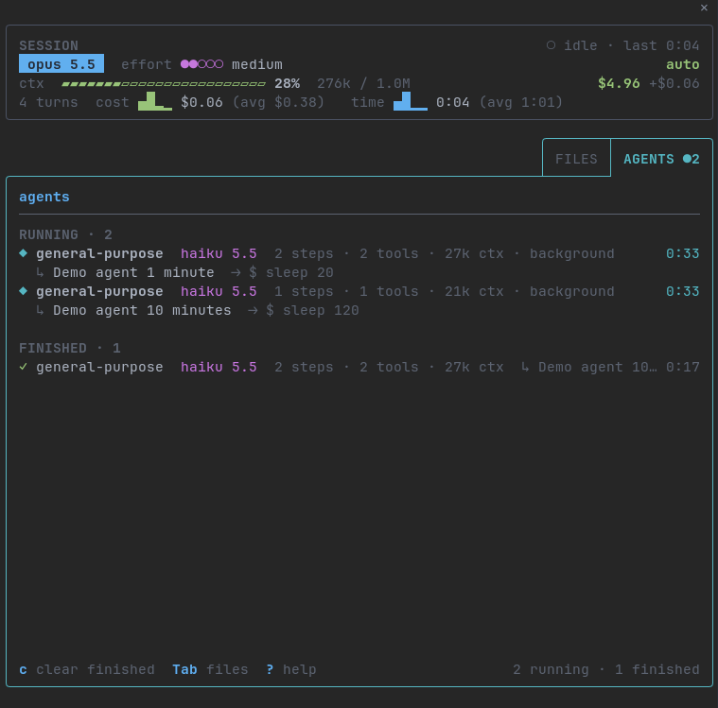Viewport: 718px width, 708px height.
Task: Click the 4 turns label
Action: click(48, 102)
